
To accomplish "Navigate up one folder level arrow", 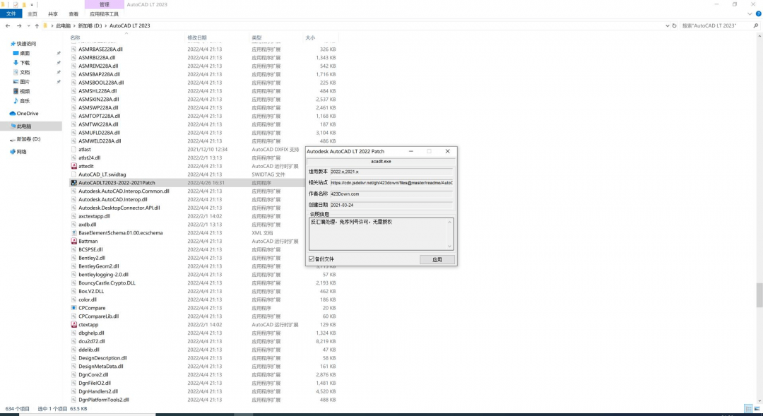I will click(36, 25).
